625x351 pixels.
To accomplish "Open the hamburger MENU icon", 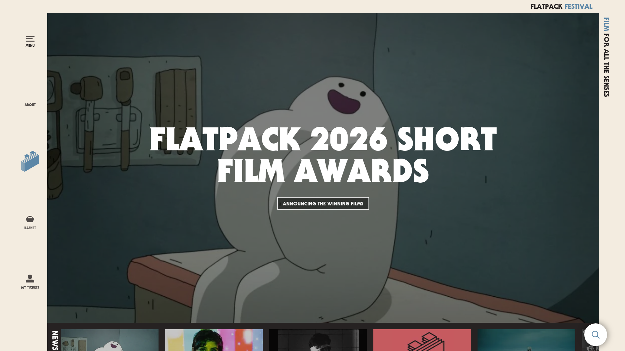I will pos(30,41).
